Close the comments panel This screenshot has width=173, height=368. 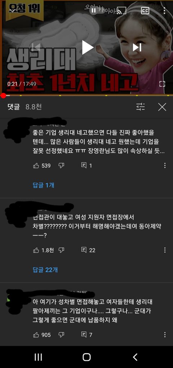tap(162, 107)
